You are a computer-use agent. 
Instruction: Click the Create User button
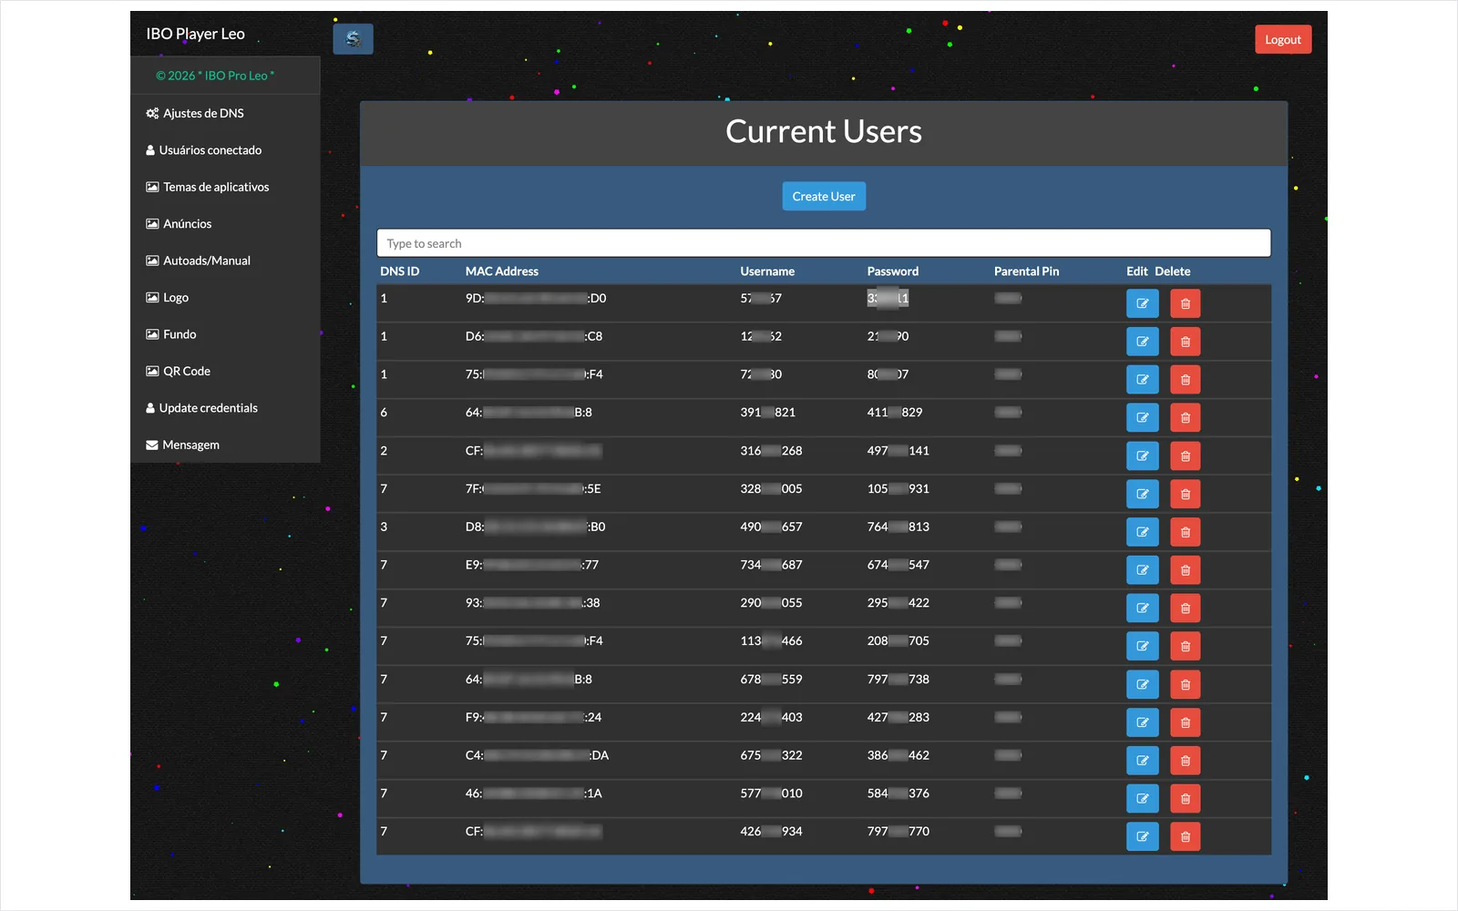pos(824,196)
